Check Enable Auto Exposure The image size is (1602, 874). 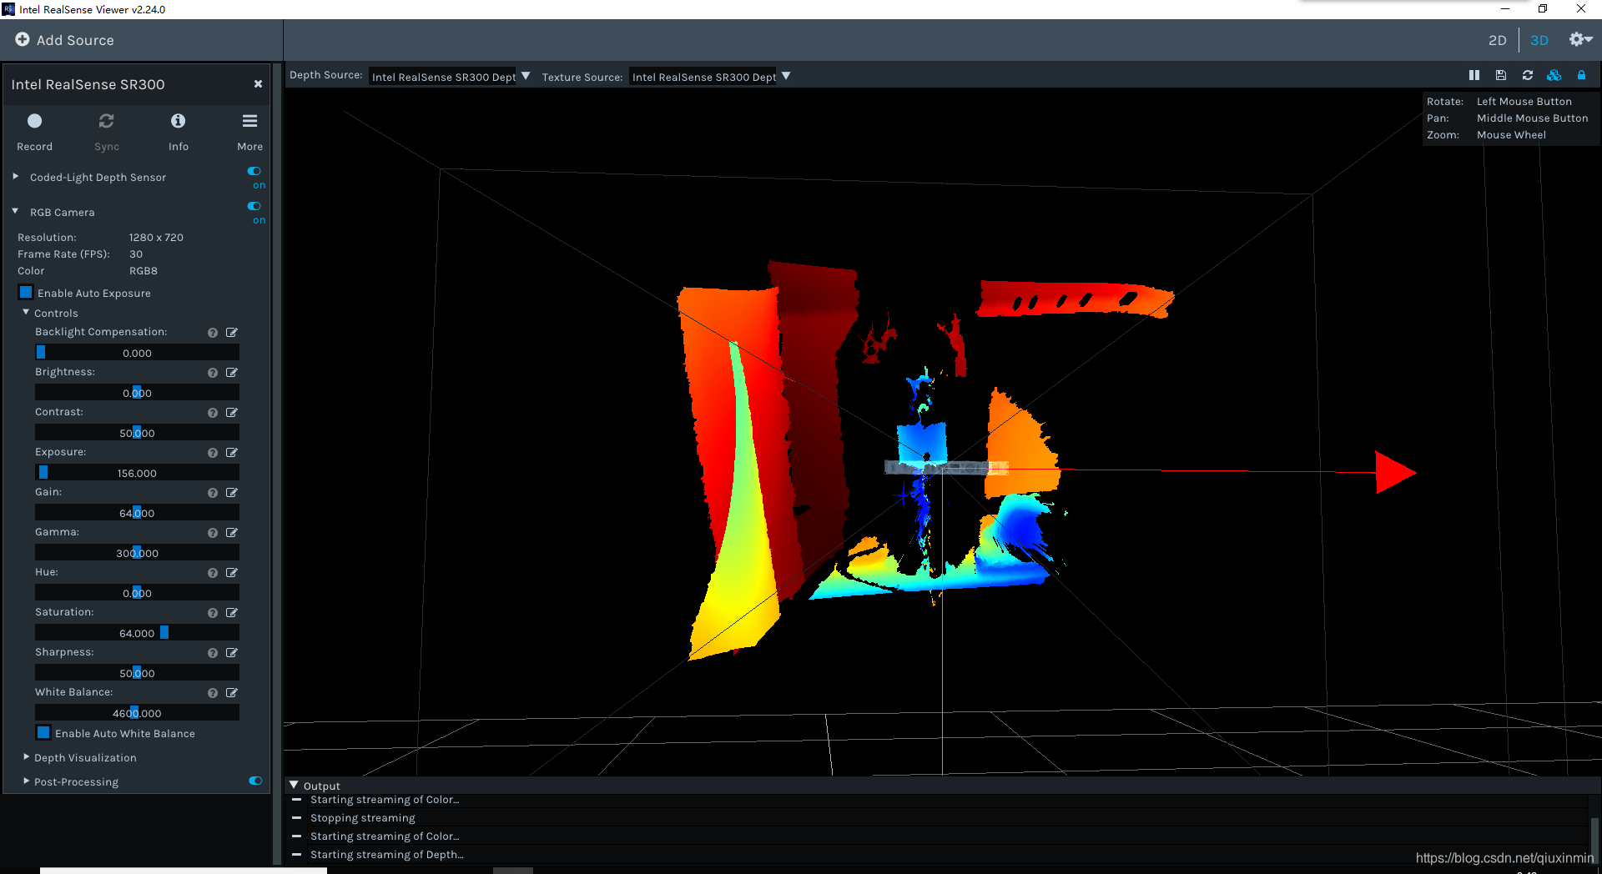[26, 292]
